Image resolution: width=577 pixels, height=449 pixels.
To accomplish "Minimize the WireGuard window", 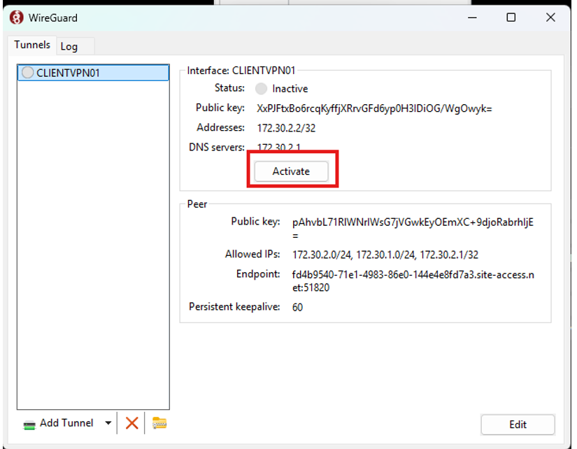I will click(x=472, y=17).
